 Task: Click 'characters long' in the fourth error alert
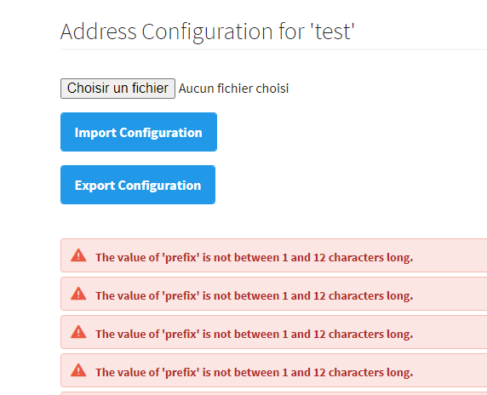(371, 372)
